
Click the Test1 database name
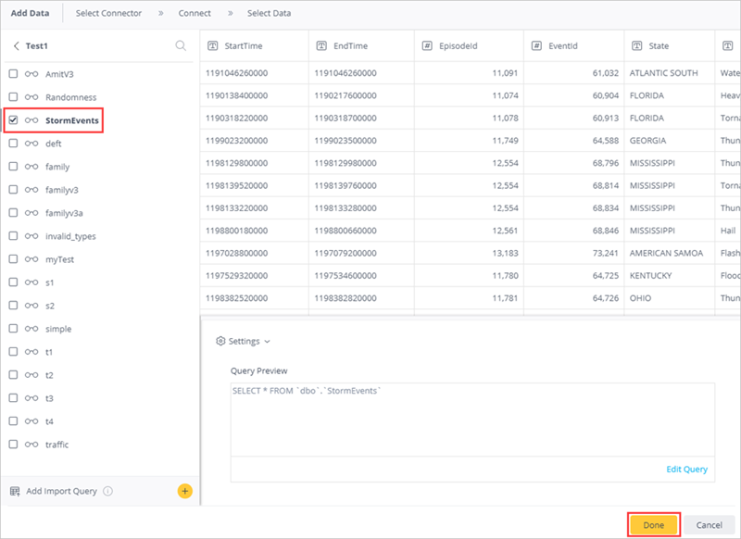point(37,45)
